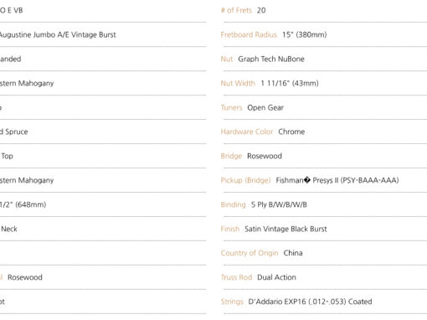Select the 'Augustine Jumbo A/E Vintage Burst' name

(x=58, y=34)
